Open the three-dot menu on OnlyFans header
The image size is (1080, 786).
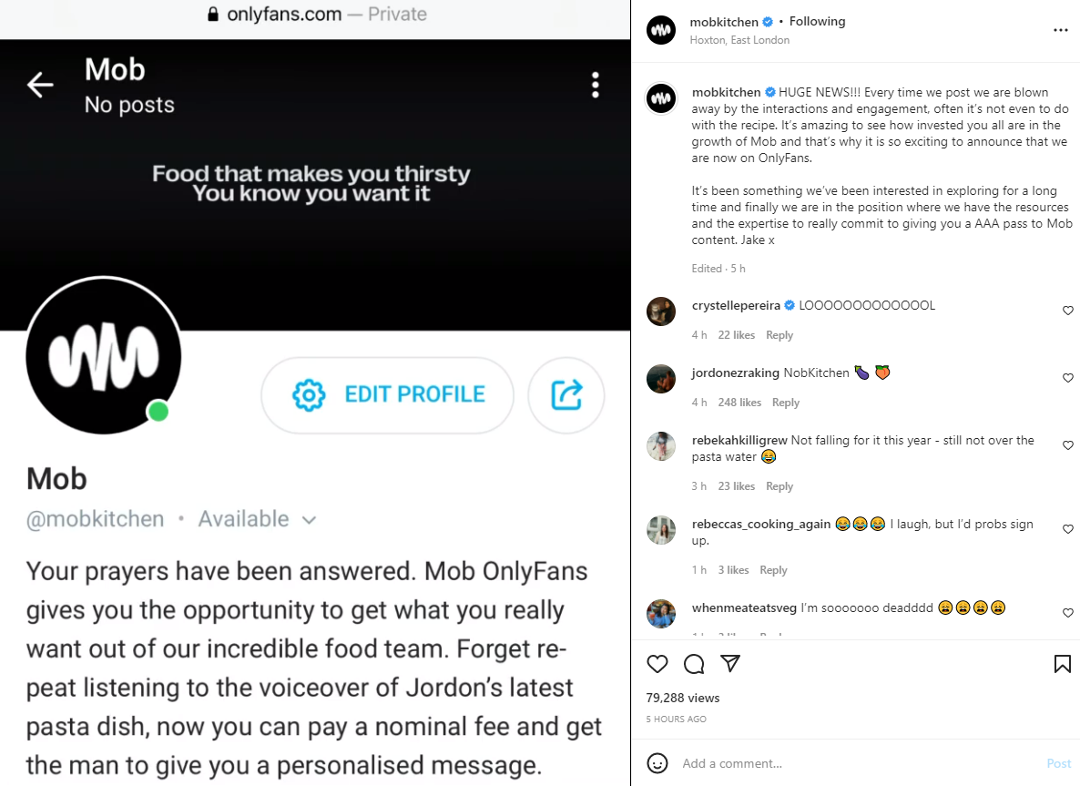[596, 86]
